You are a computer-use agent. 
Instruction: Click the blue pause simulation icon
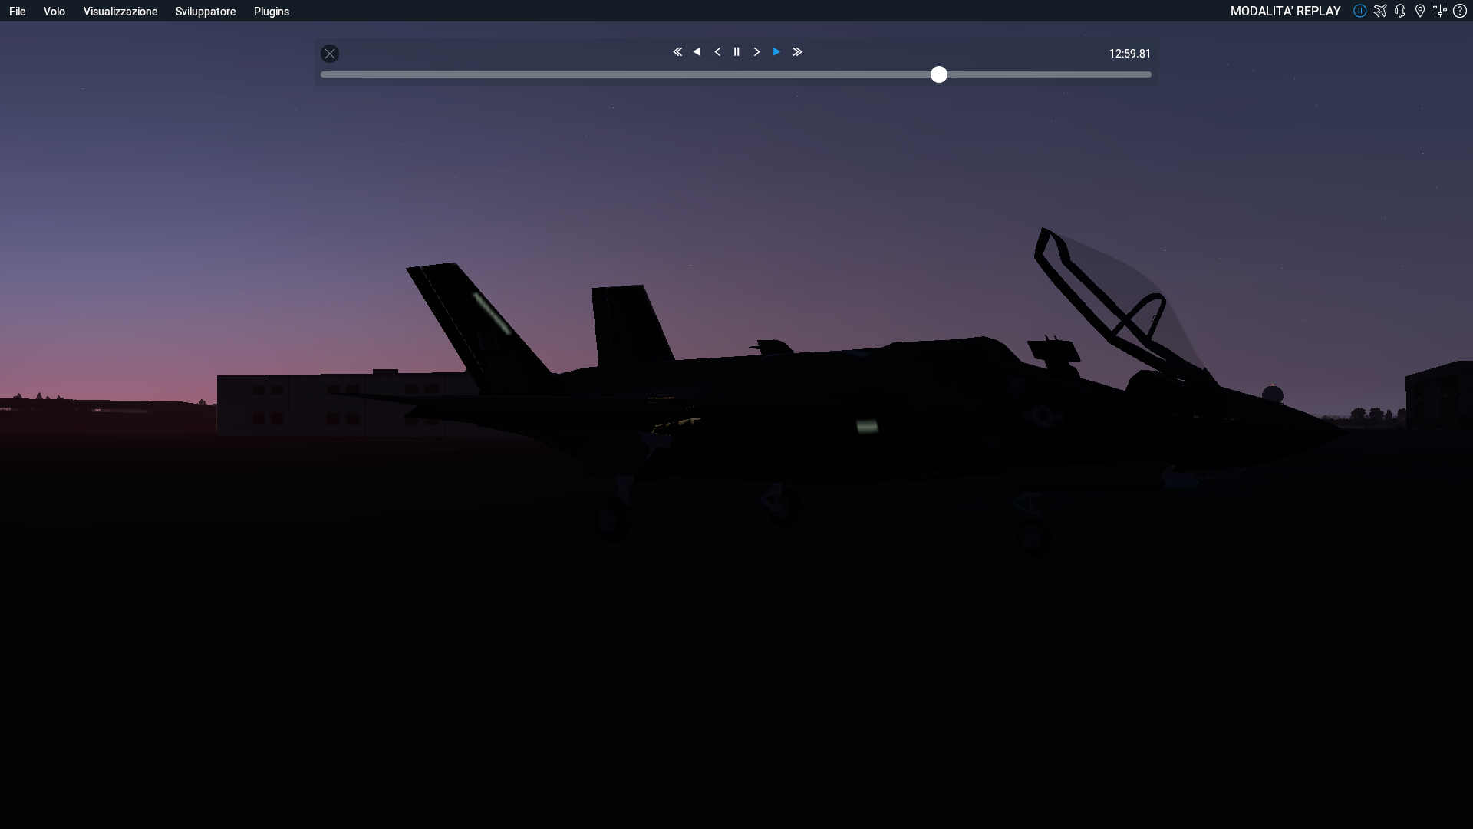point(1359,11)
